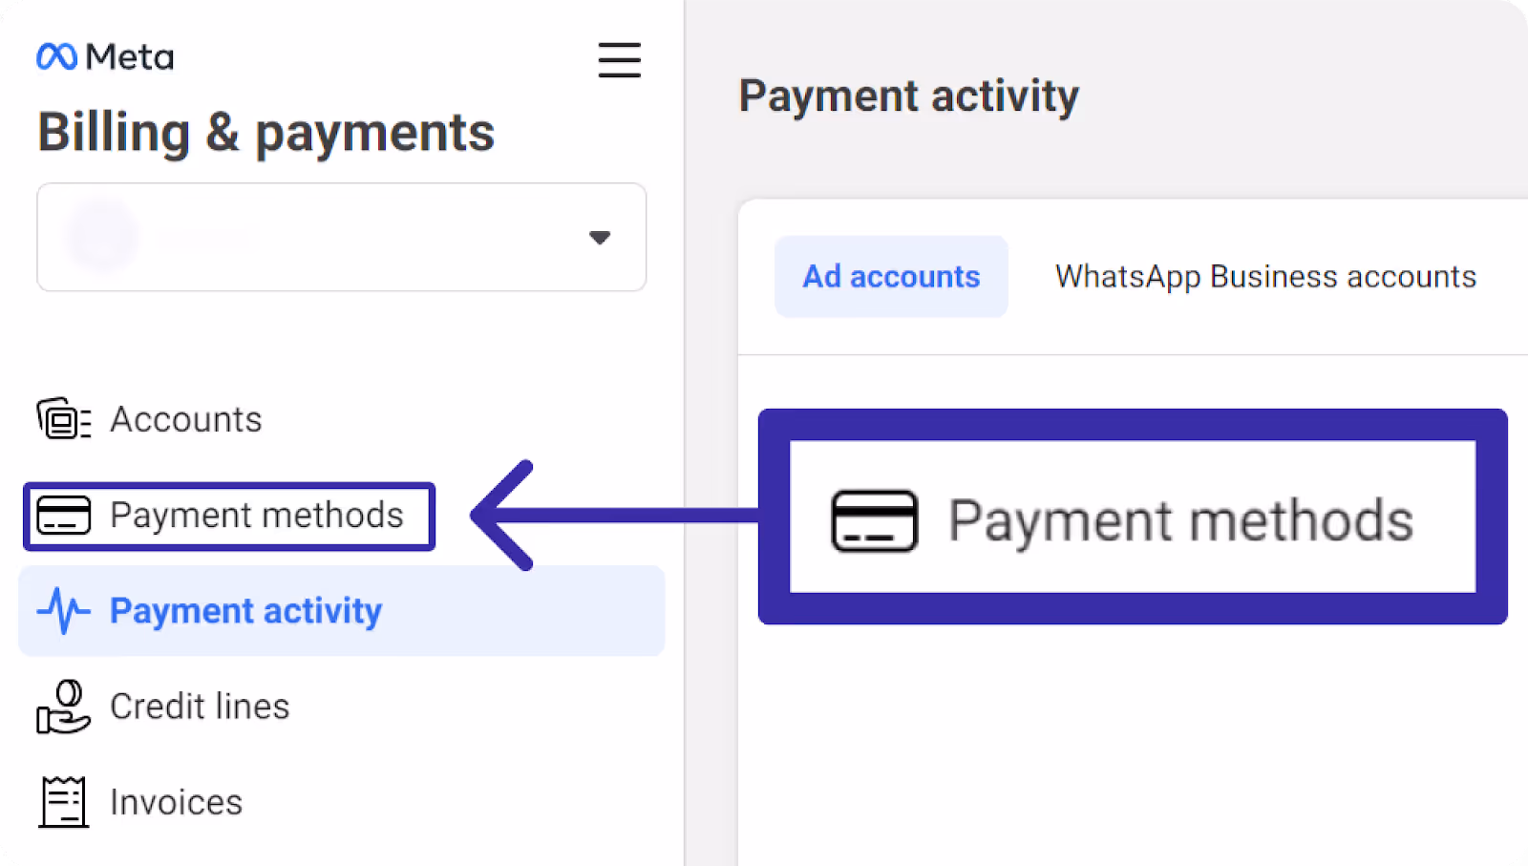The height and width of the screenshot is (866, 1528).
Task: Click the card icon inside the highlighted Payment methods box
Action: pos(875,519)
